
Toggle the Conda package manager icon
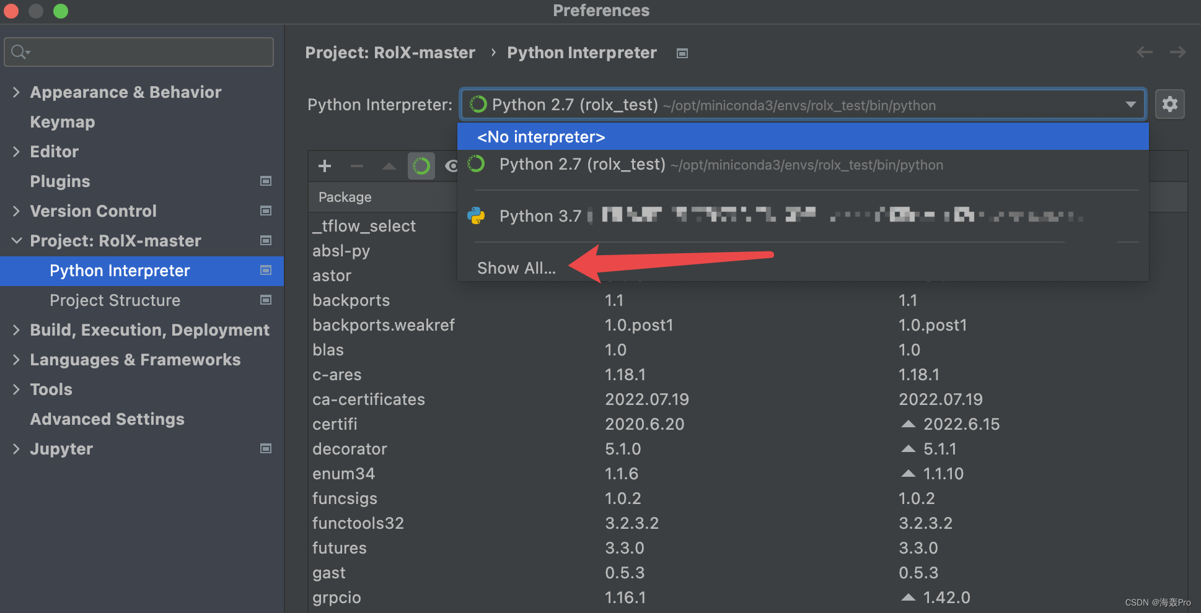421,166
